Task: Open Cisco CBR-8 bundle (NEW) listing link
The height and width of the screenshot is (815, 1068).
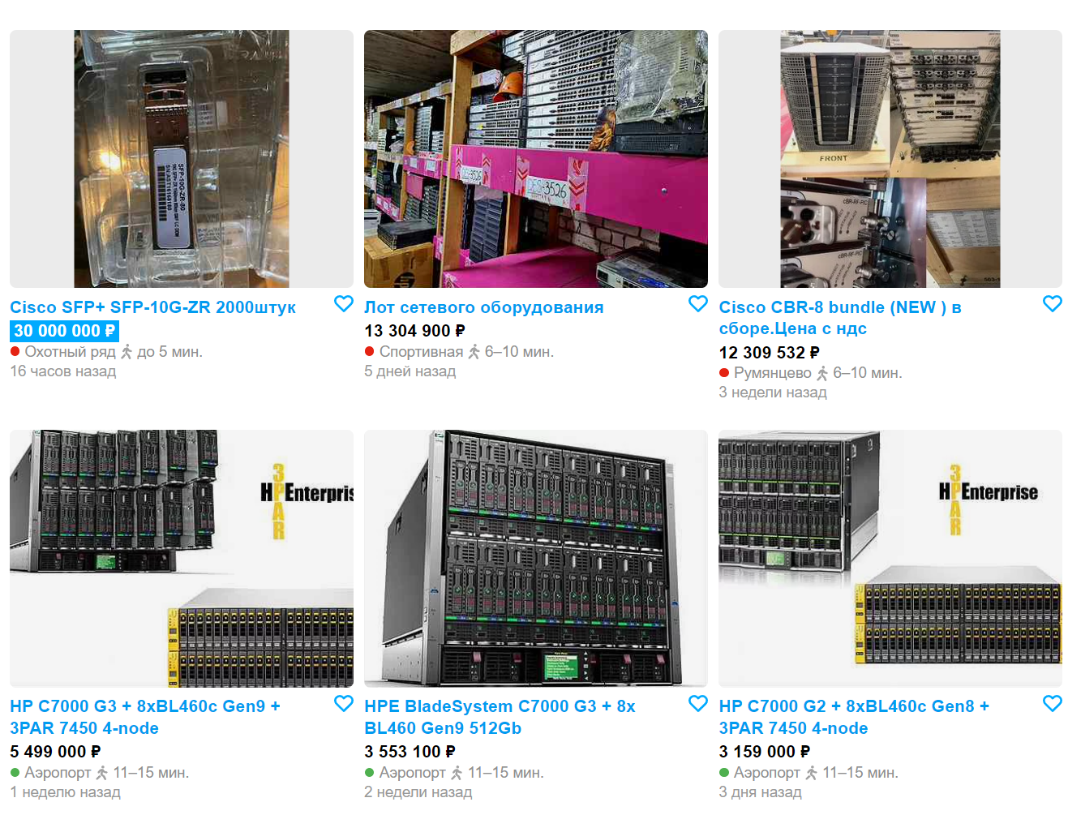Action: tap(840, 318)
